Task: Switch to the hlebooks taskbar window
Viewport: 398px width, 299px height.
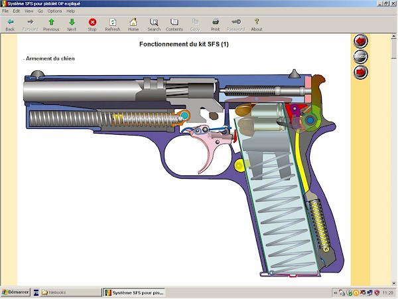Action: click(x=70, y=292)
